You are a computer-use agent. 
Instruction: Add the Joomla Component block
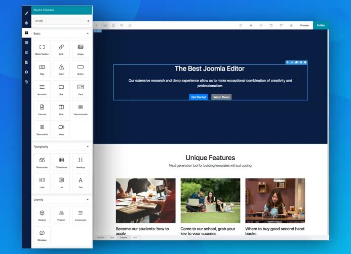pyautogui.click(x=81, y=215)
